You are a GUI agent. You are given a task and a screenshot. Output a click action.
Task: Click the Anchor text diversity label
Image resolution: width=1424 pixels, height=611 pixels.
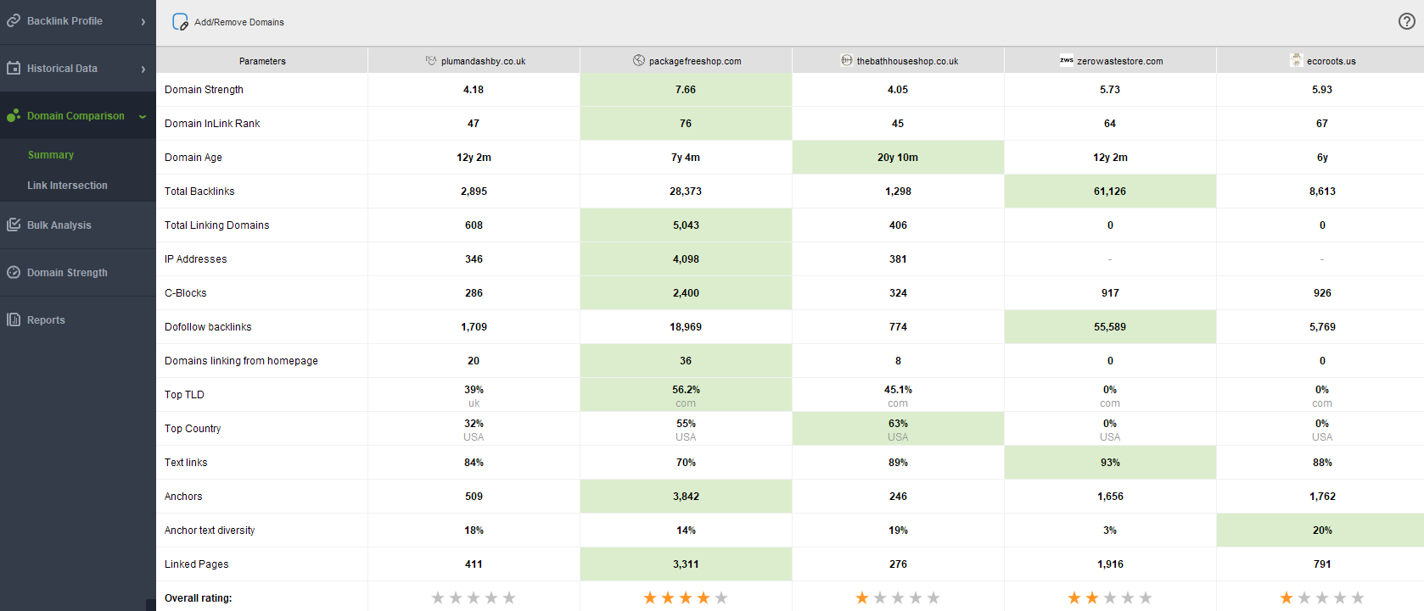(210, 530)
